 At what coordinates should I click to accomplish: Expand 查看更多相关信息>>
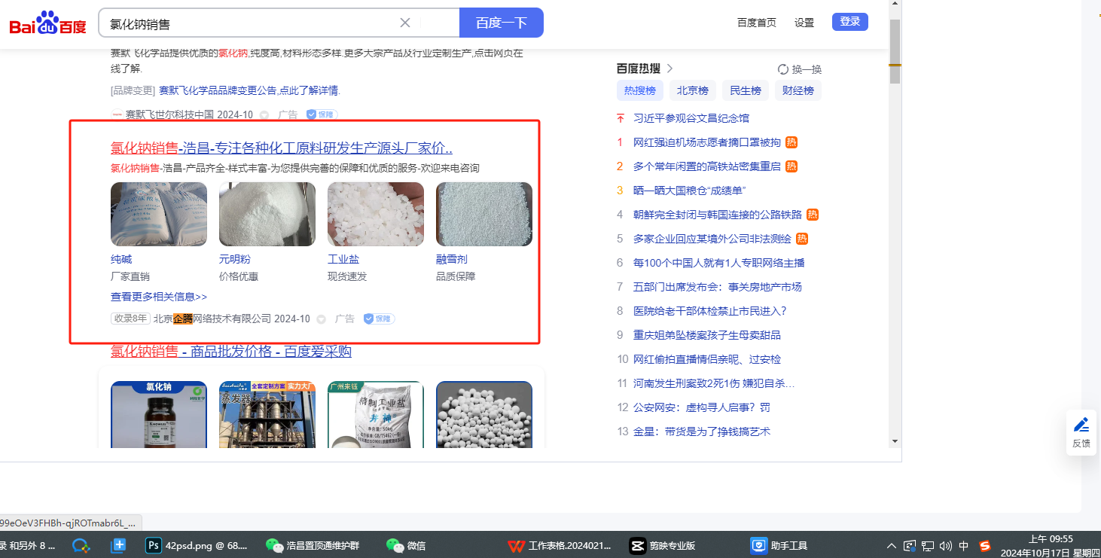(x=159, y=297)
